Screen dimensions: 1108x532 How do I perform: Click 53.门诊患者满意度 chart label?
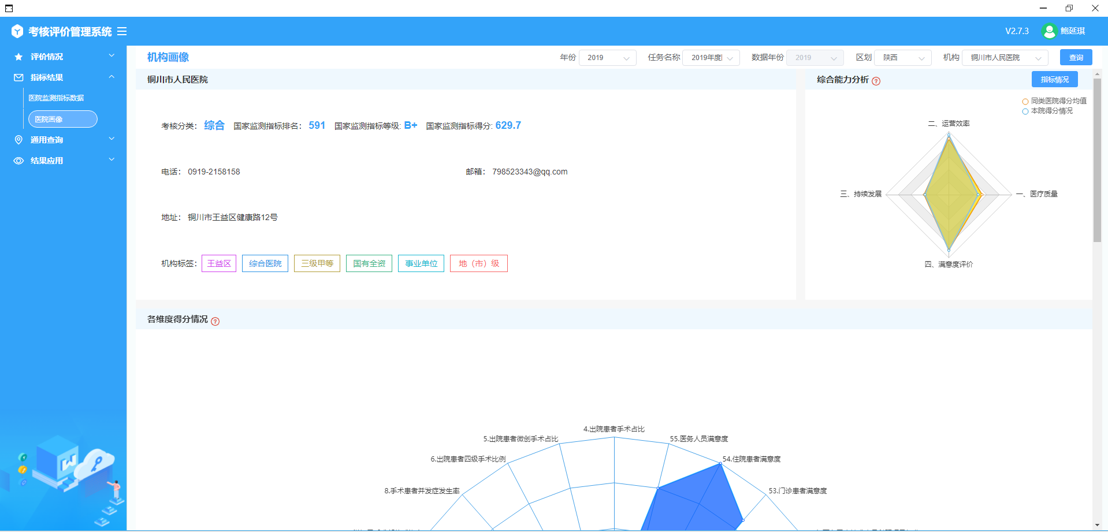pyautogui.click(x=798, y=491)
